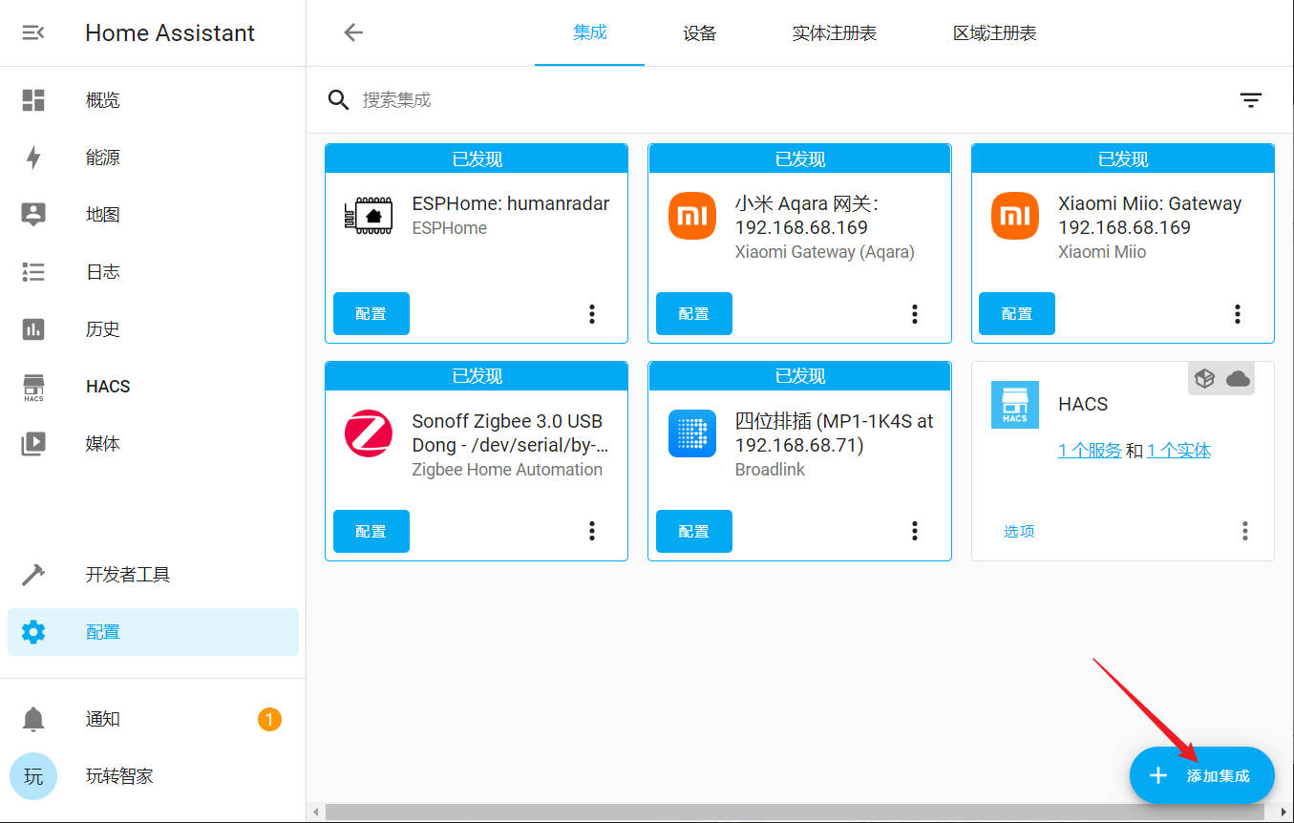
Task: Click the 开发者工具 hammer icon
Action: click(x=33, y=575)
